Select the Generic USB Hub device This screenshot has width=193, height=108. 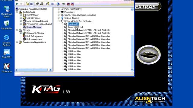click(76, 27)
